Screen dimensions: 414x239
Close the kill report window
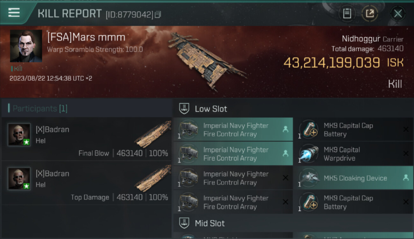coord(398,14)
